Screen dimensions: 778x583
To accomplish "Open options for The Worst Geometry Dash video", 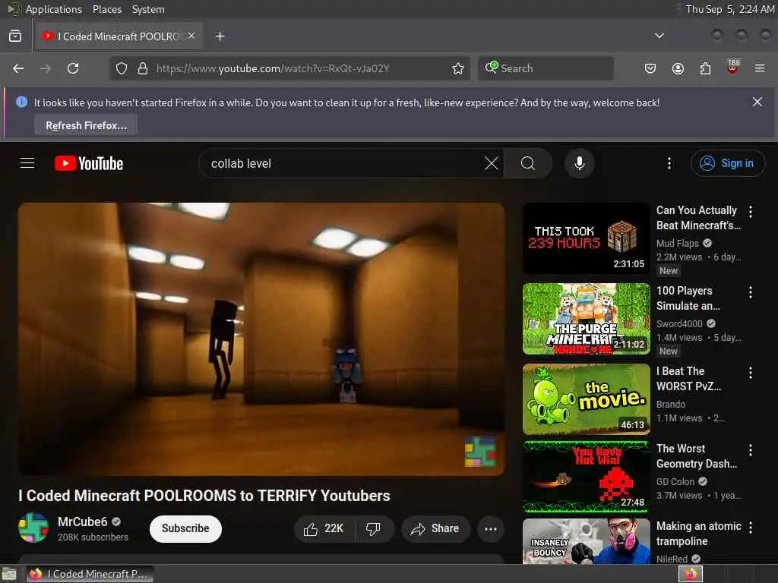I will coord(750,450).
